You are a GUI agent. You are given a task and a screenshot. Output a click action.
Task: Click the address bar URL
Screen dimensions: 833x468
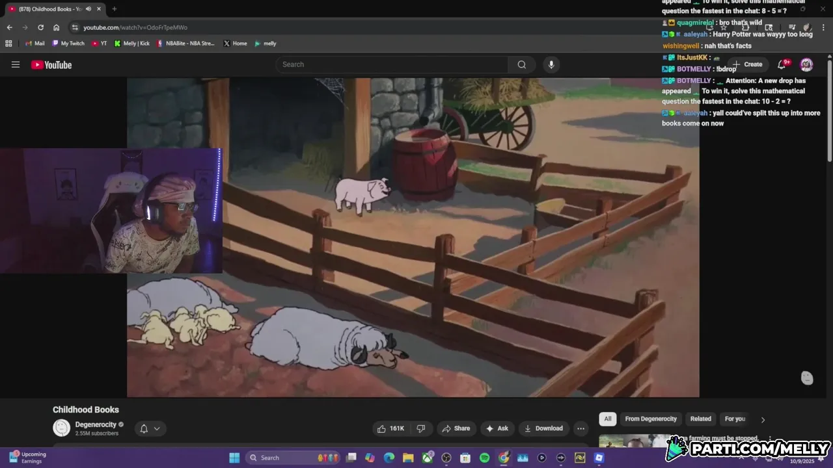(x=135, y=27)
